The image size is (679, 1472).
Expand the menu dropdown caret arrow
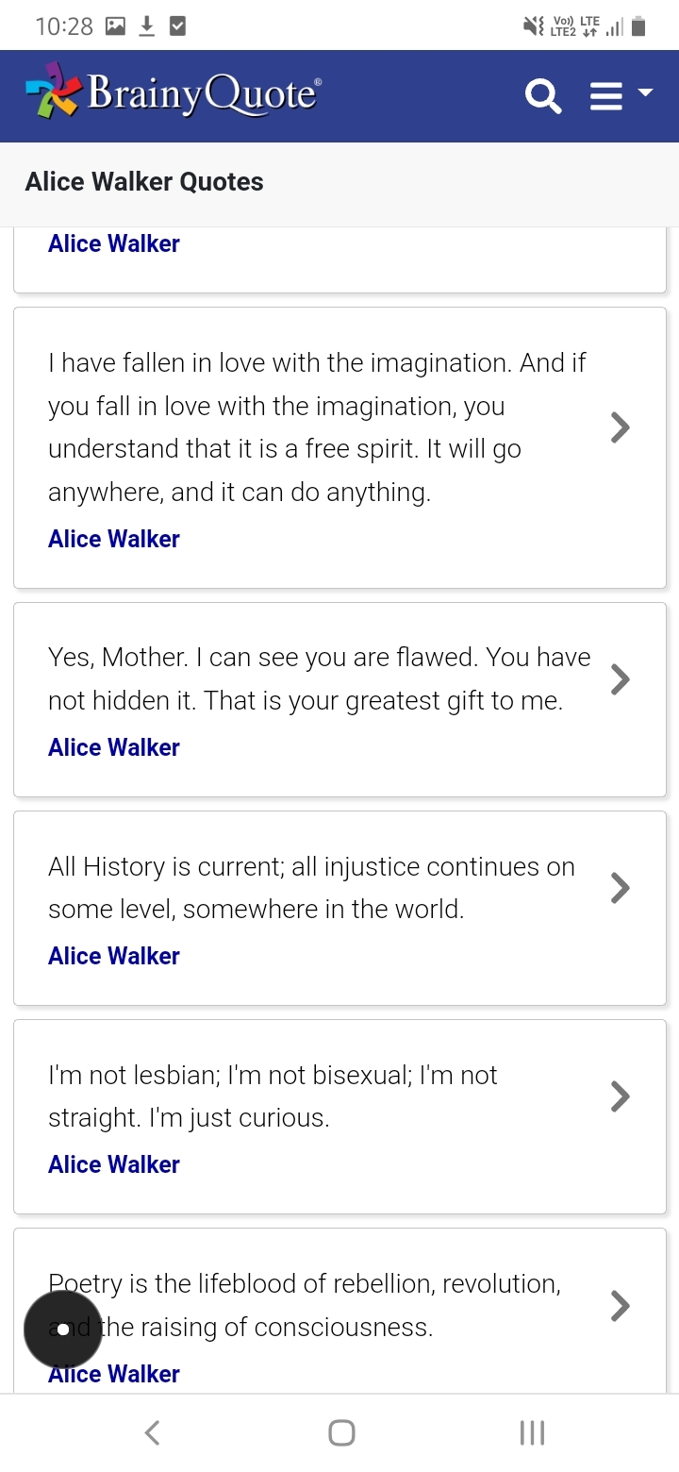pos(645,92)
